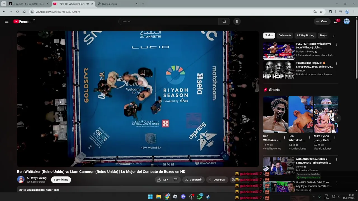Open Chrome extensions puzzle icon
The image size is (358, 201).
tap(330, 12)
